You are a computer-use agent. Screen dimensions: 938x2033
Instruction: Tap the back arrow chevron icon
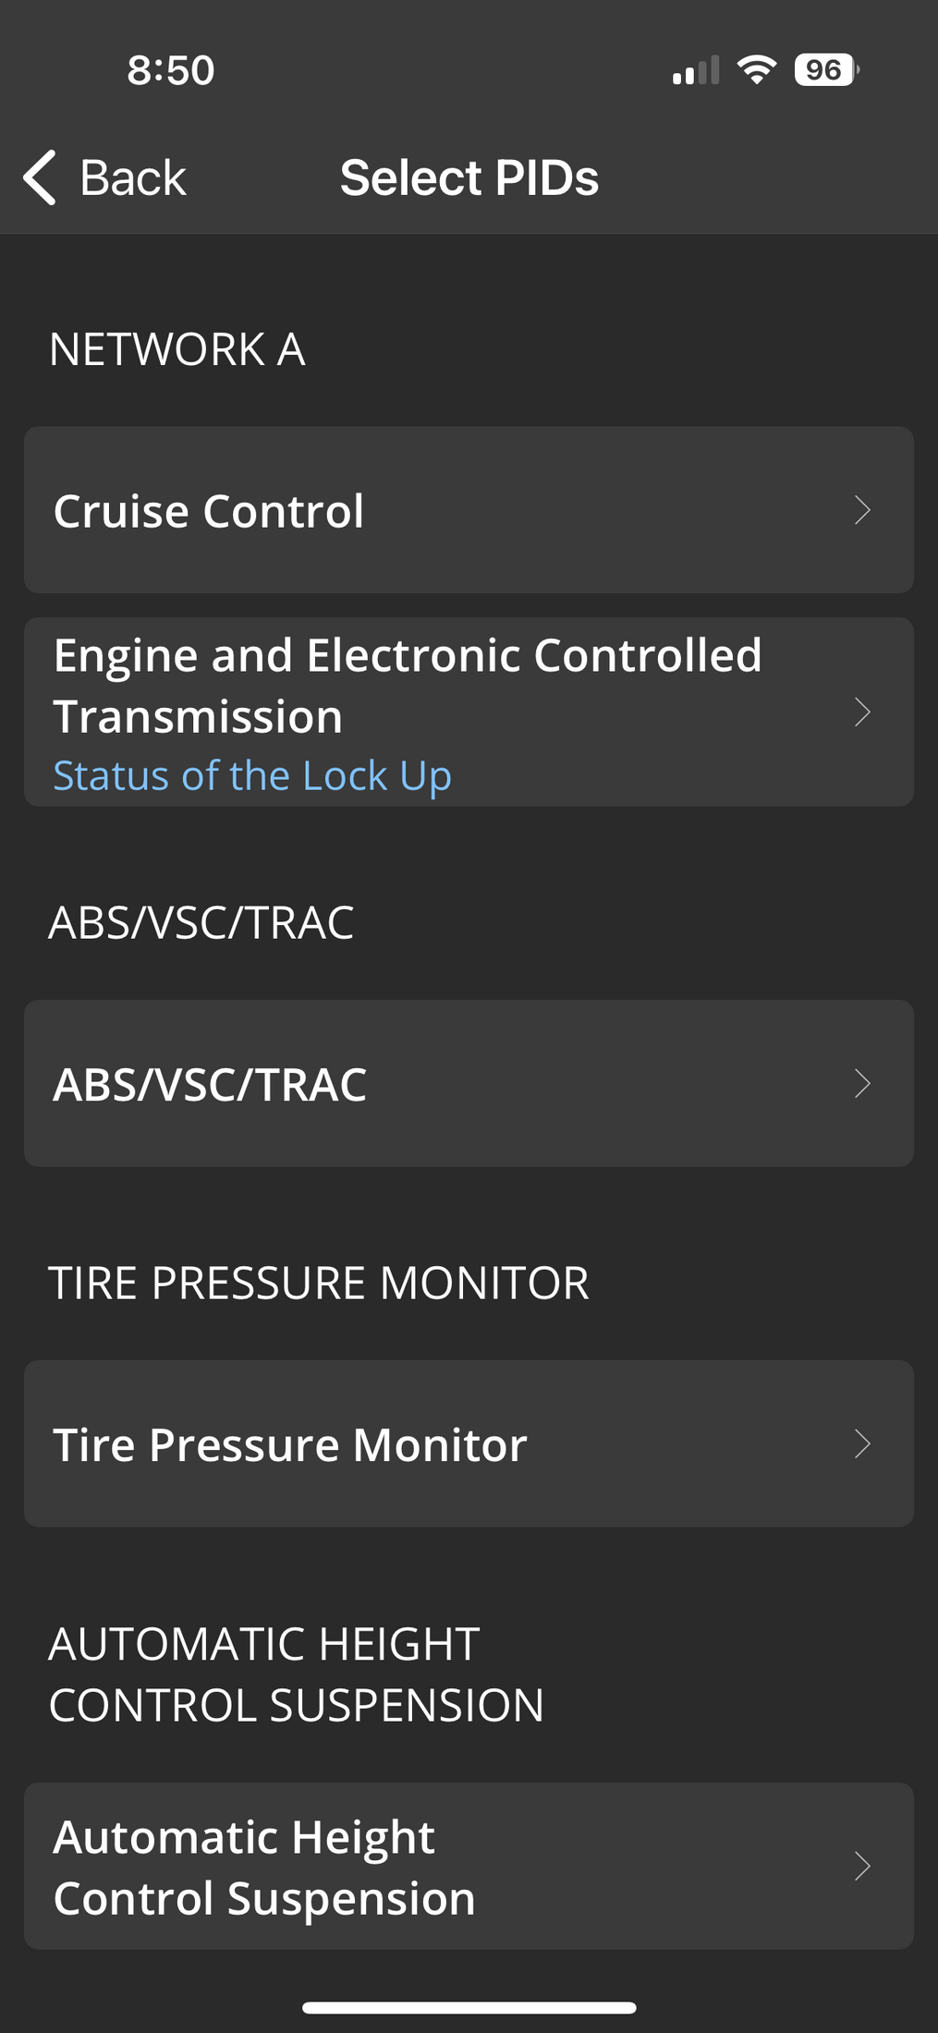(40, 177)
